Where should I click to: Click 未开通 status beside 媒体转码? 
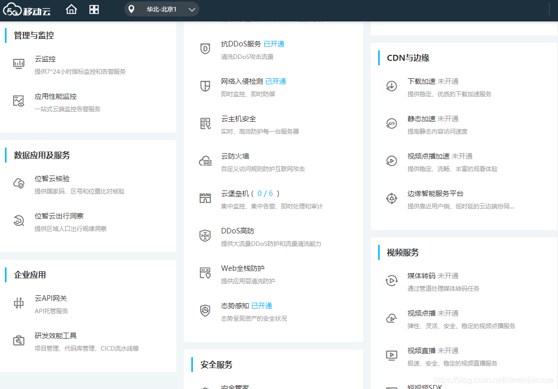coord(448,276)
